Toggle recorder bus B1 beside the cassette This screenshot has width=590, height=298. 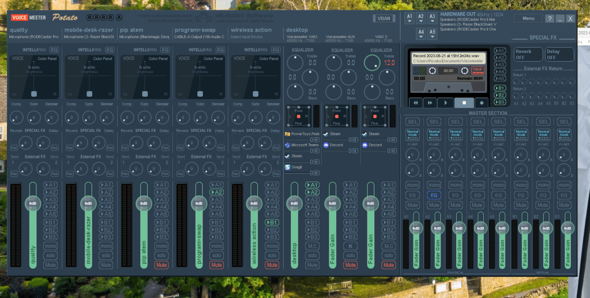[x=499, y=88]
